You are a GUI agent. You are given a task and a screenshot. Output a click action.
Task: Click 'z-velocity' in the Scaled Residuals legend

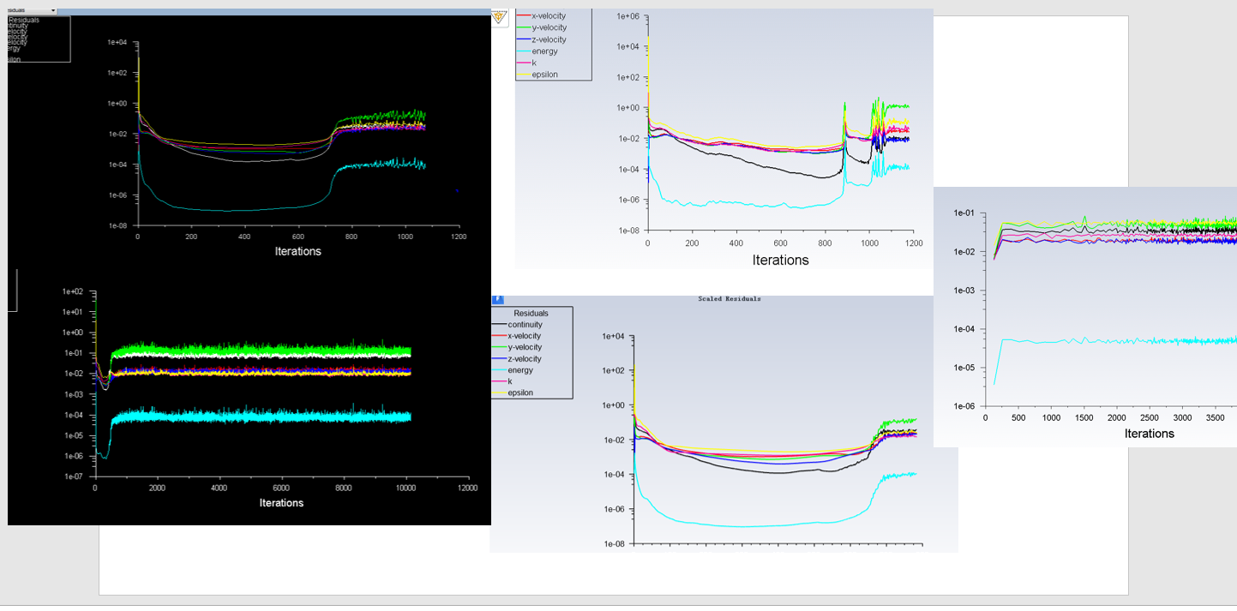[x=525, y=359]
